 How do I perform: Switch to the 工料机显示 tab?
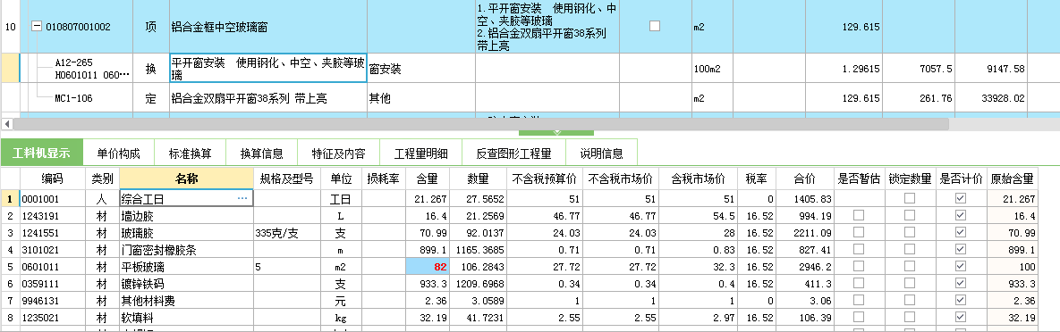point(41,154)
